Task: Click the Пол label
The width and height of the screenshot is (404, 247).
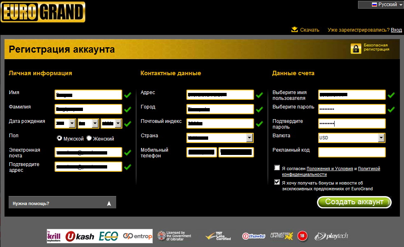Action: click(14, 135)
